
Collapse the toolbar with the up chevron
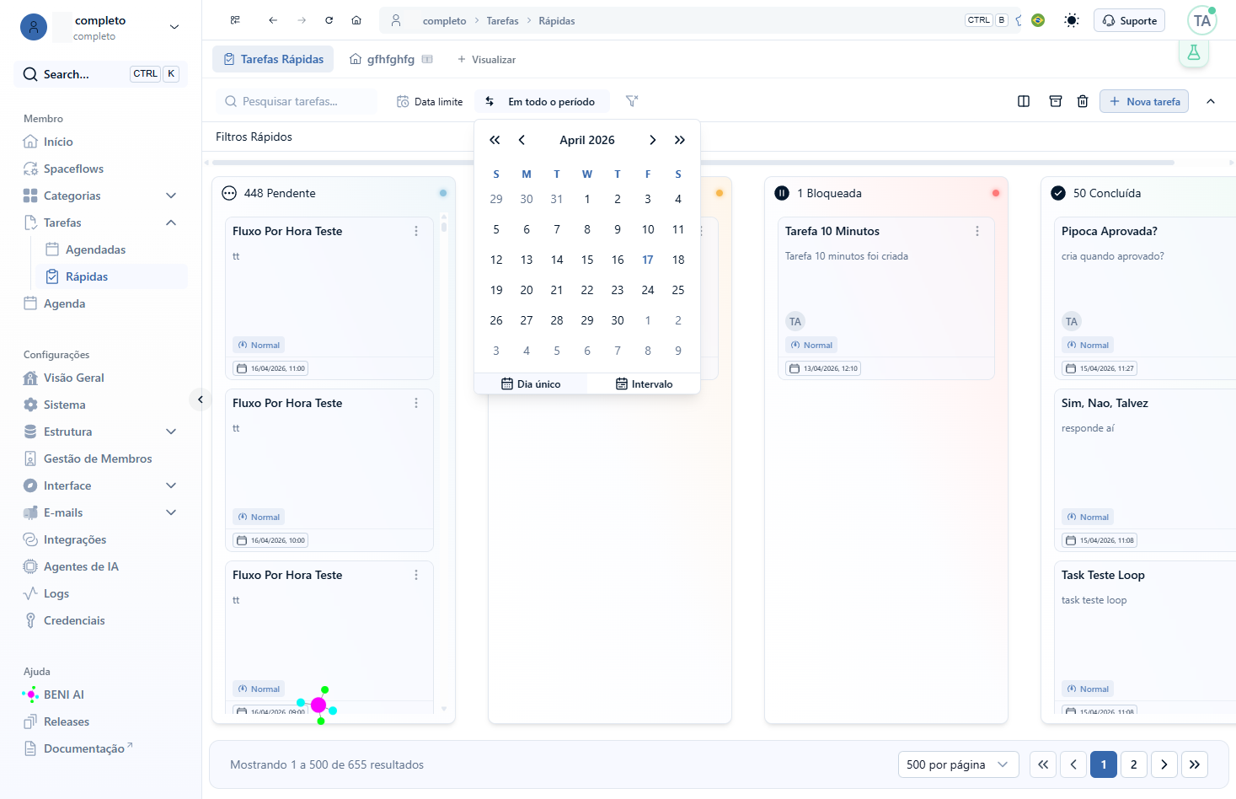pos(1211,101)
